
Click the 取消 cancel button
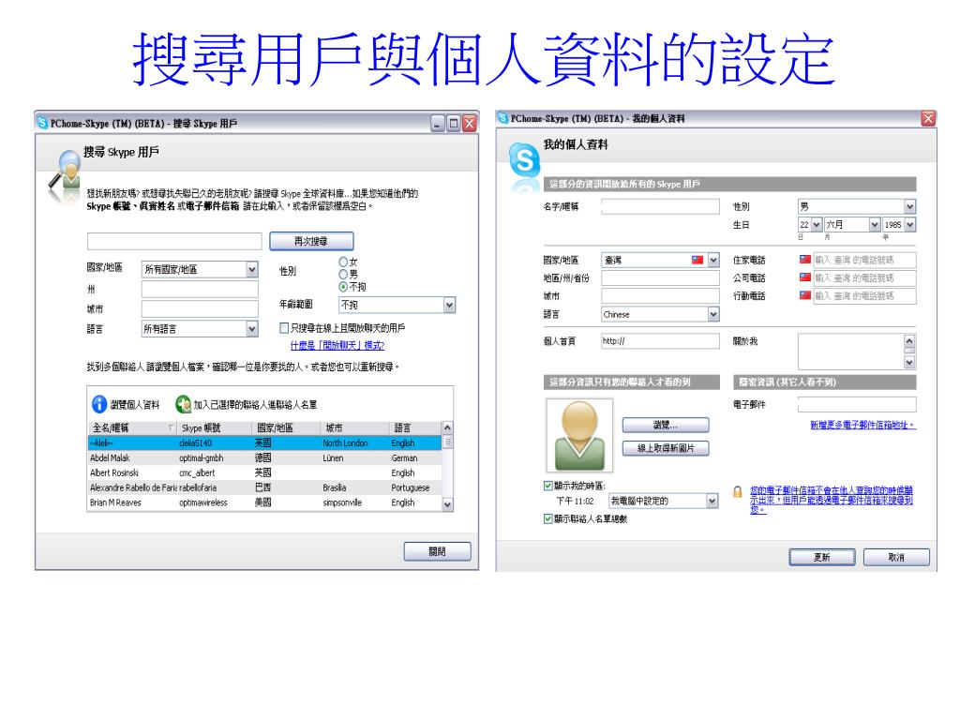tap(896, 557)
